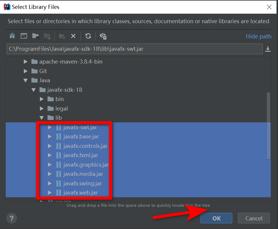This screenshot has width=278, height=229.
Task: Expand the javafx.controls.jar archive
Action: pos(50,146)
